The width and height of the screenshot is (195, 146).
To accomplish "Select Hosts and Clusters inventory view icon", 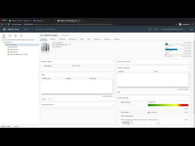I will [4, 36].
